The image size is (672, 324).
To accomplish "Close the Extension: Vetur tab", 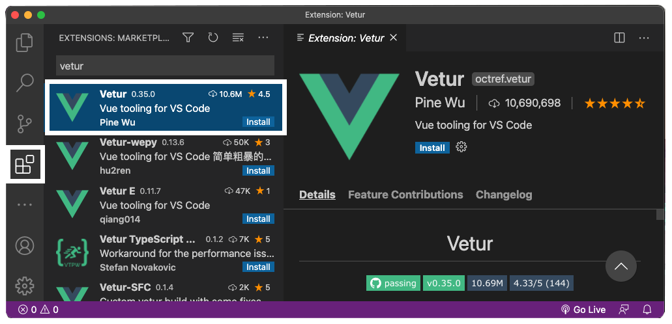I will pos(394,38).
